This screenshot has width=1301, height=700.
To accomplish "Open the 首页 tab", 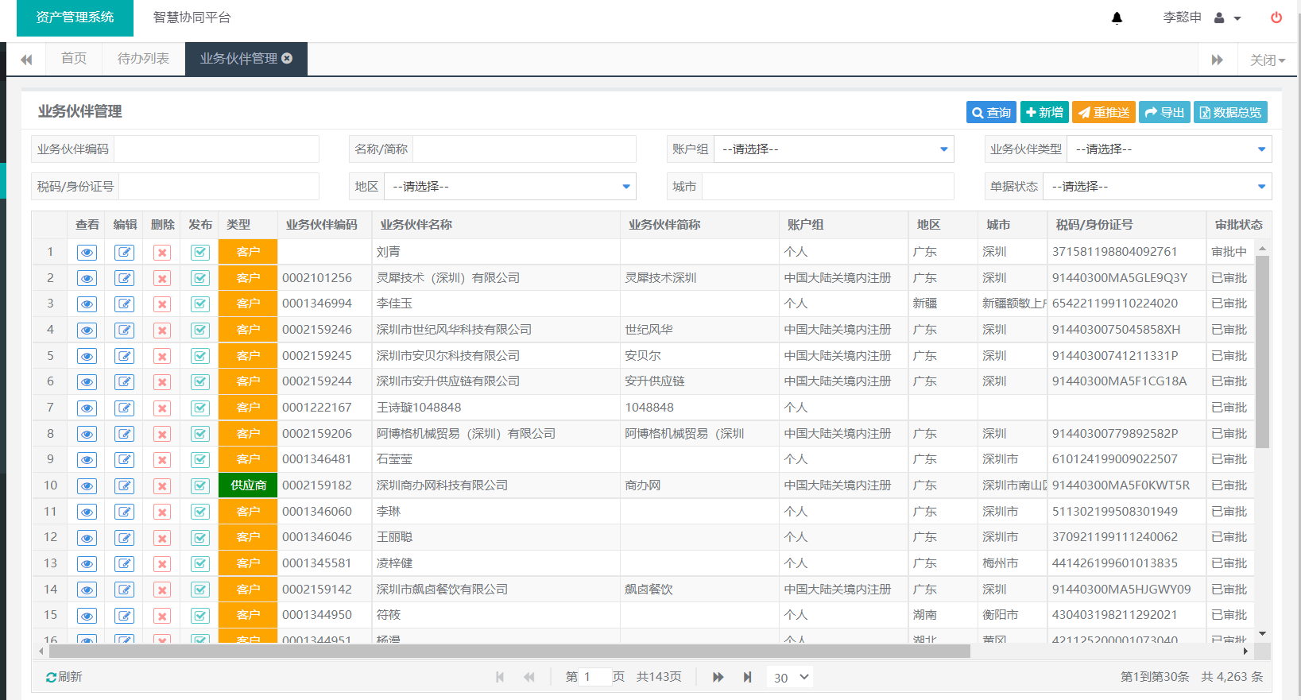I will tap(74, 58).
